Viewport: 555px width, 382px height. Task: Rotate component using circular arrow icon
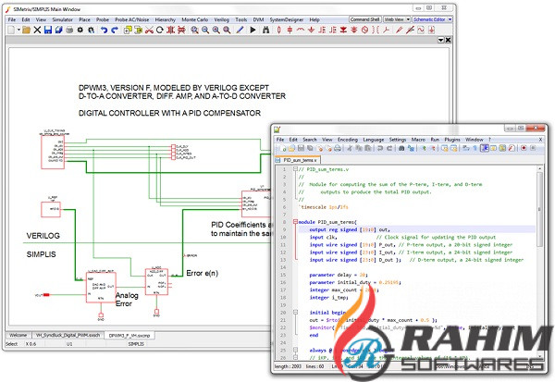(160, 31)
